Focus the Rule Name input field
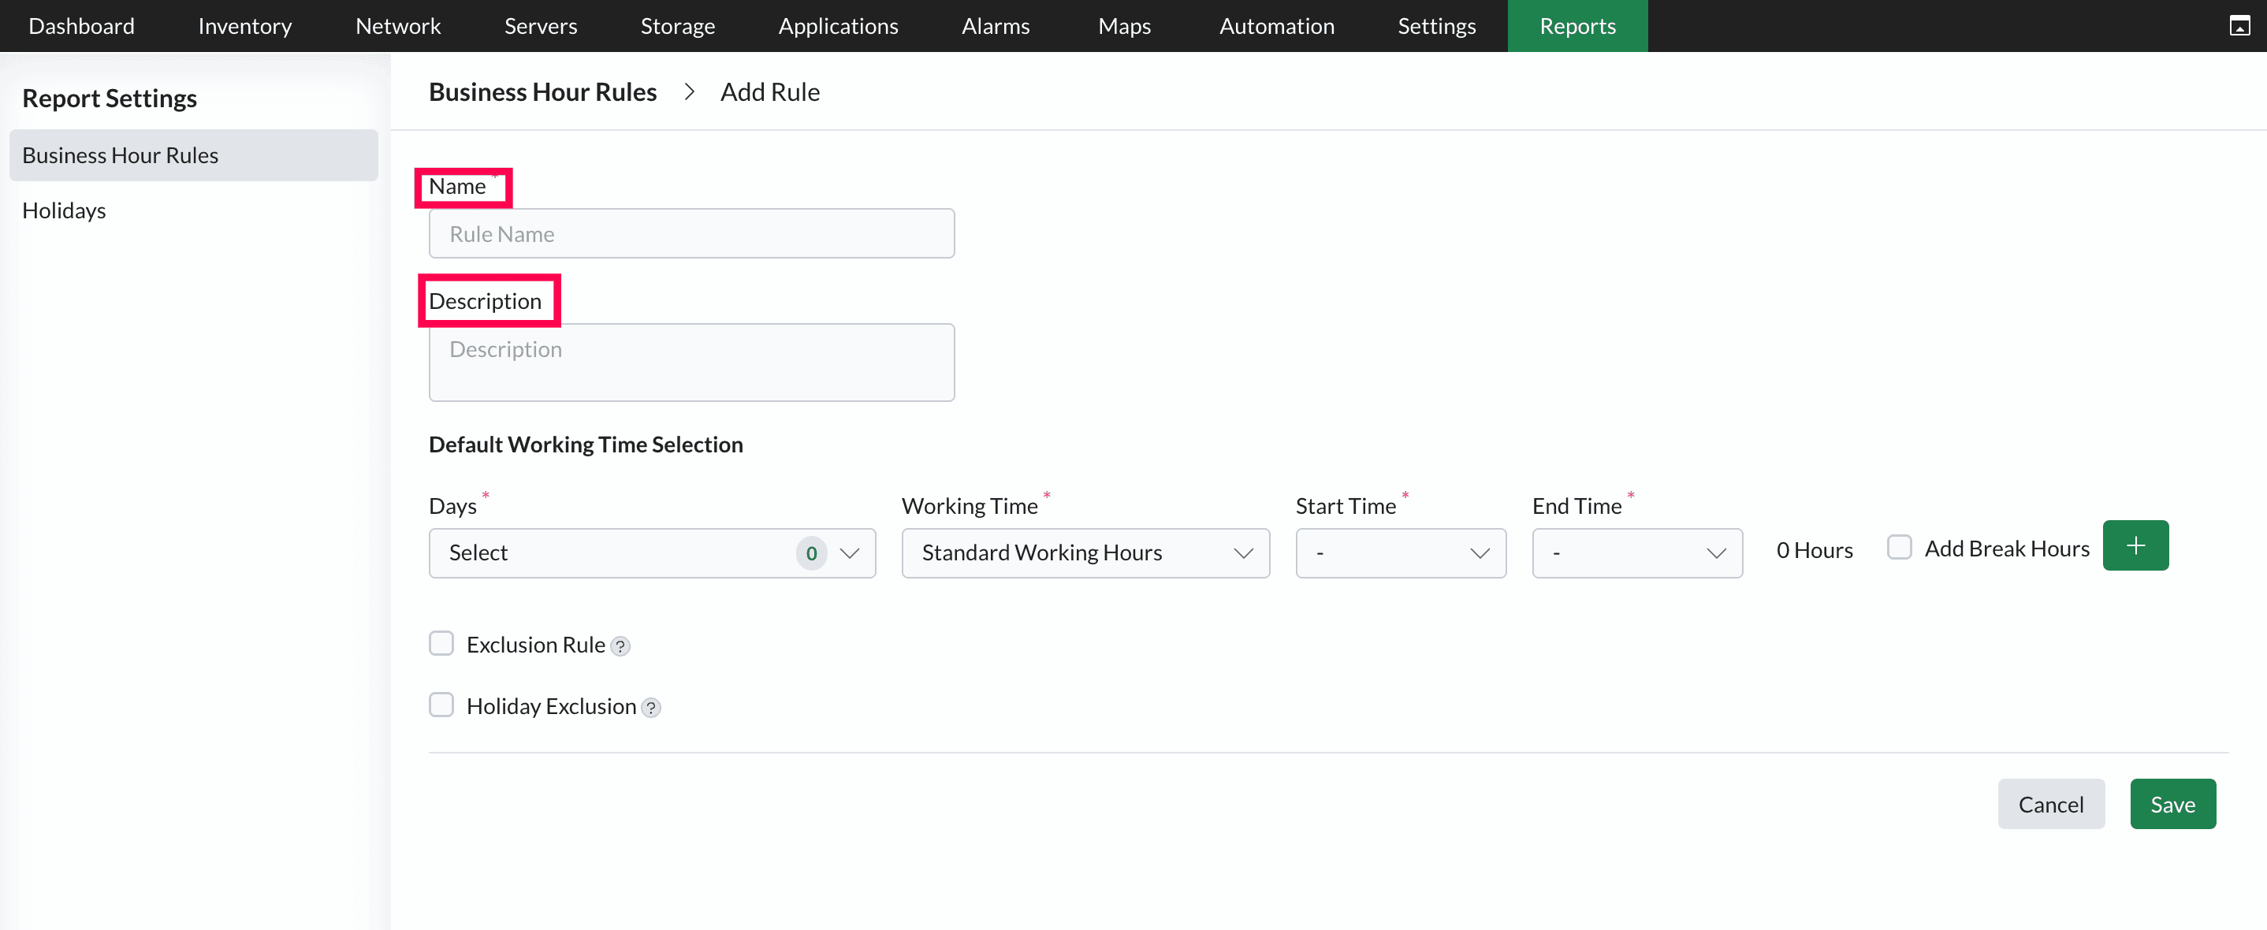The width and height of the screenshot is (2267, 930). [x=691, y=233]
